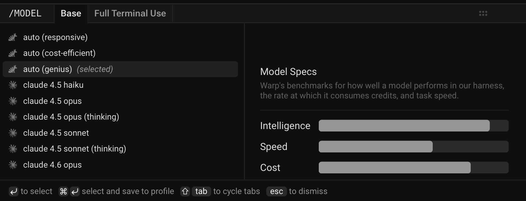526x201 pixels.
Task: Click the icon next to claude 4.5 opus
Action: [x=13, y=101]
